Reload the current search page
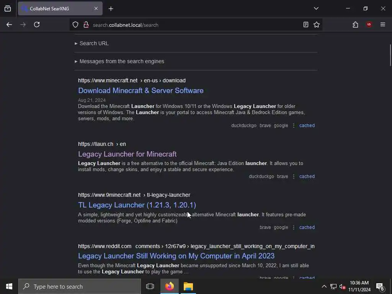This screenshot has height=294, width=392. point(37,24)
